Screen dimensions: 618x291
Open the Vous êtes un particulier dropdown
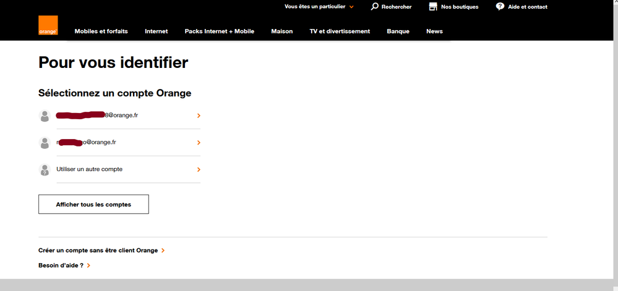pyautogui.click(x=319, y=7)
